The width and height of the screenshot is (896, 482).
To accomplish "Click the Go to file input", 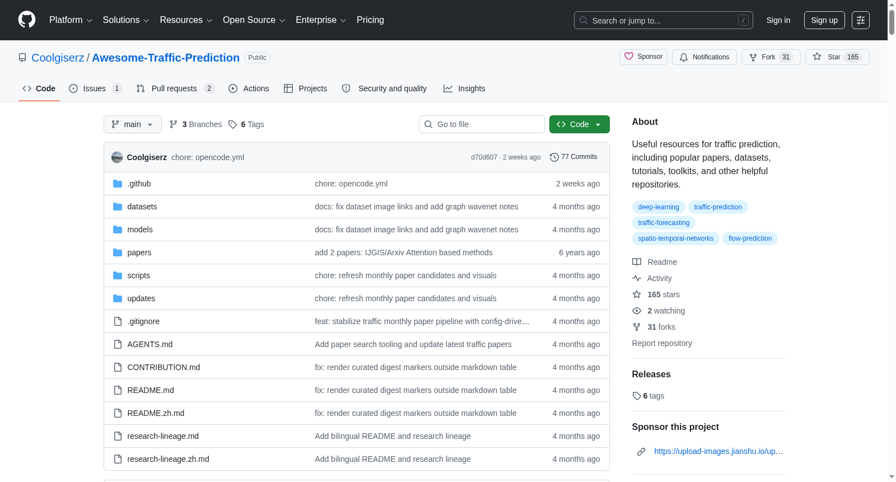I will click(482, 124).
